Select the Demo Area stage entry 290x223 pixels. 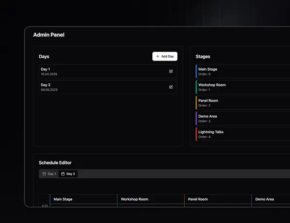pyautogui.click(x=243, y=118)
